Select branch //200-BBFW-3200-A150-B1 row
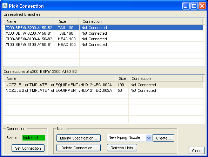208x157 pixels. [x=104, y=33]
